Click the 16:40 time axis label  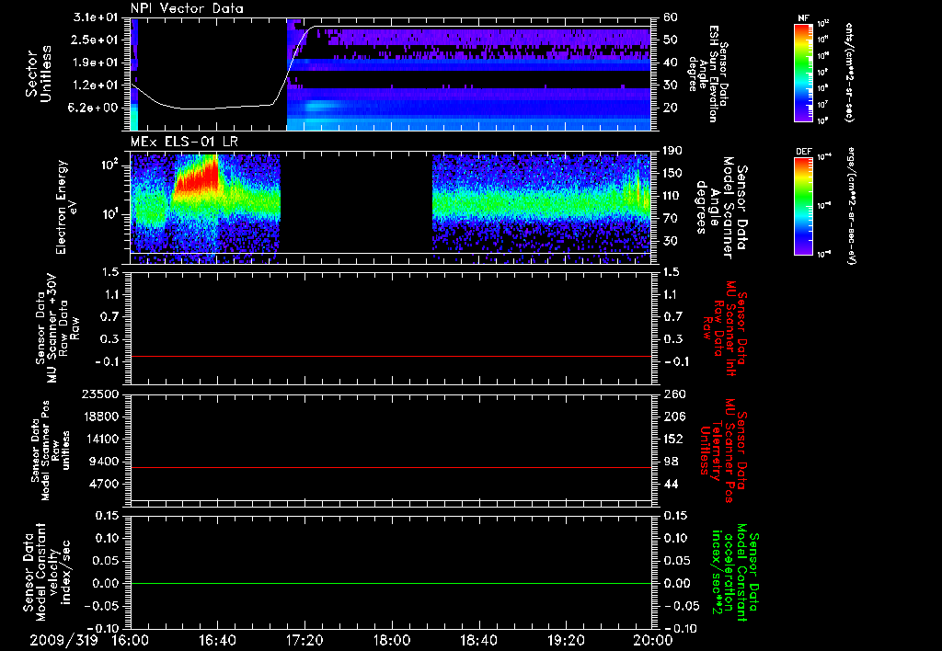pyautogui.click(x=217, y=640)
